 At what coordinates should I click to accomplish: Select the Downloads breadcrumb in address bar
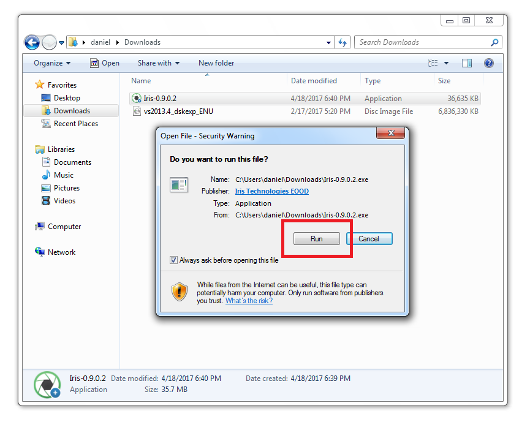click(142, 42)
